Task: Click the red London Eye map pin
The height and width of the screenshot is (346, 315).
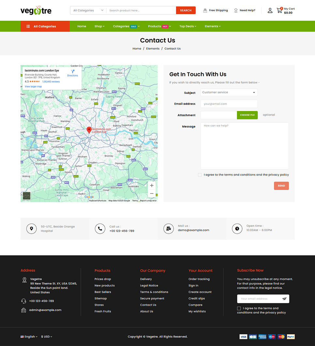Action: pos(89,130)
